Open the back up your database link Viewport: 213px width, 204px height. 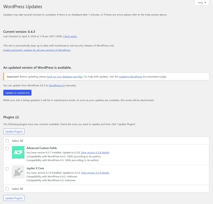coord(65,77)
